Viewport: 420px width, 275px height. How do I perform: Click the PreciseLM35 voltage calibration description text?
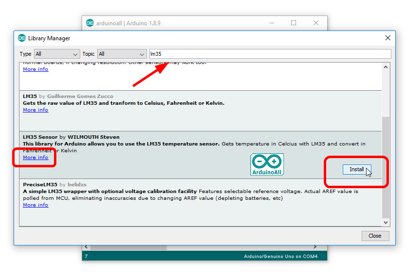click(191, 195)
